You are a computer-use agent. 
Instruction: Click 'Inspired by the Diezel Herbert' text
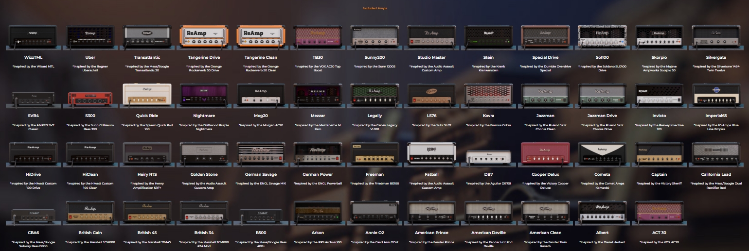point(602,242)
